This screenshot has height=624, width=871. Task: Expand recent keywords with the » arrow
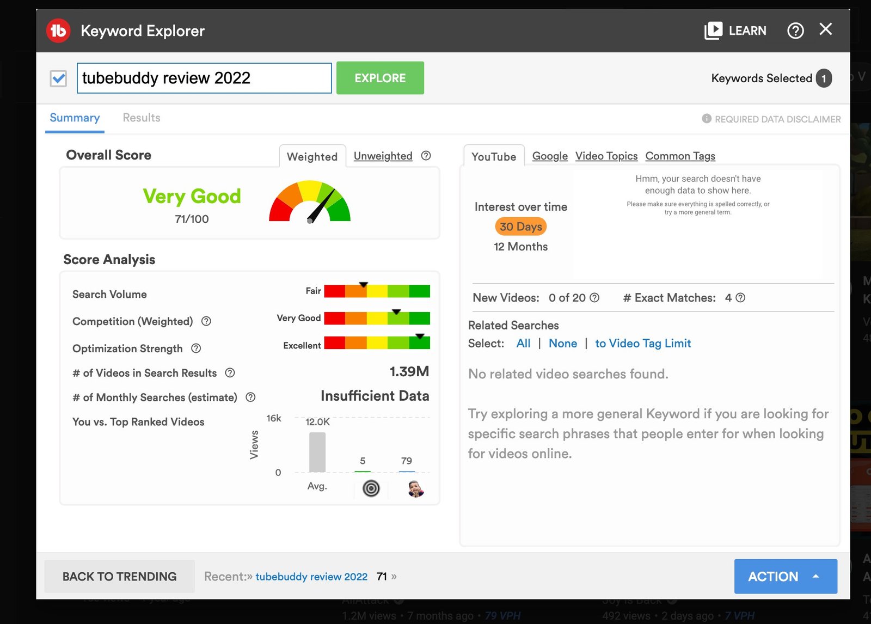(394, 576)
